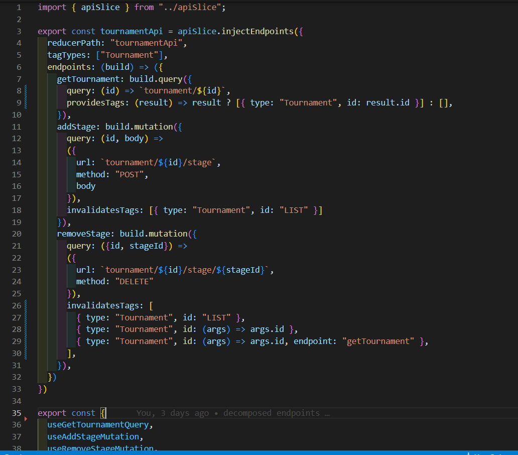Select line number 20 in the gutter

pos(17,234)
